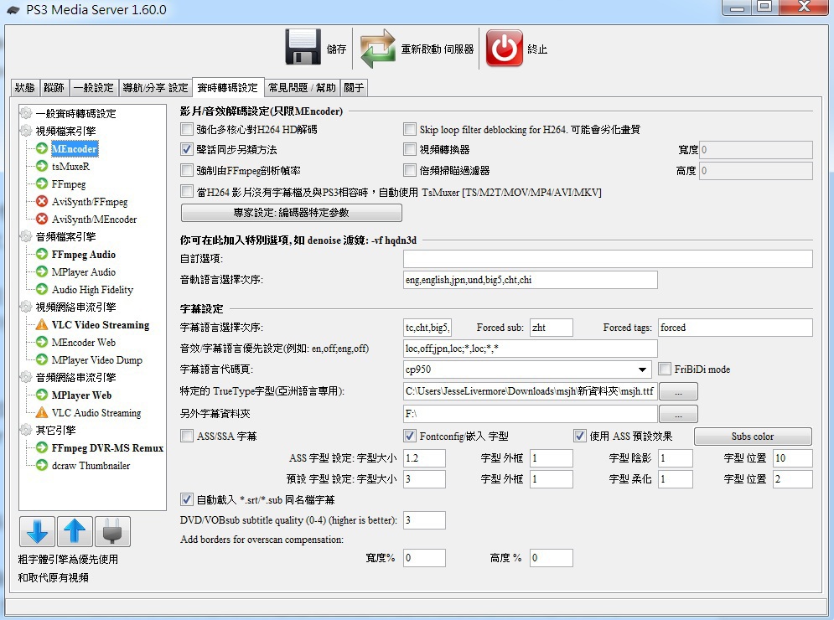This screenshot has width=834, height=620.
Task: Select the 實時轉碼設定 tab
Action: click(x=228, y=87)
